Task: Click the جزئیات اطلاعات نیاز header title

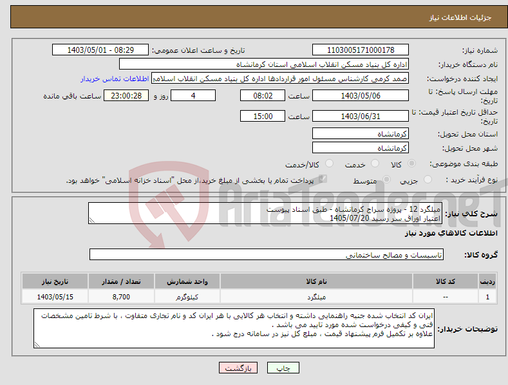Action: tap(460, 17)
